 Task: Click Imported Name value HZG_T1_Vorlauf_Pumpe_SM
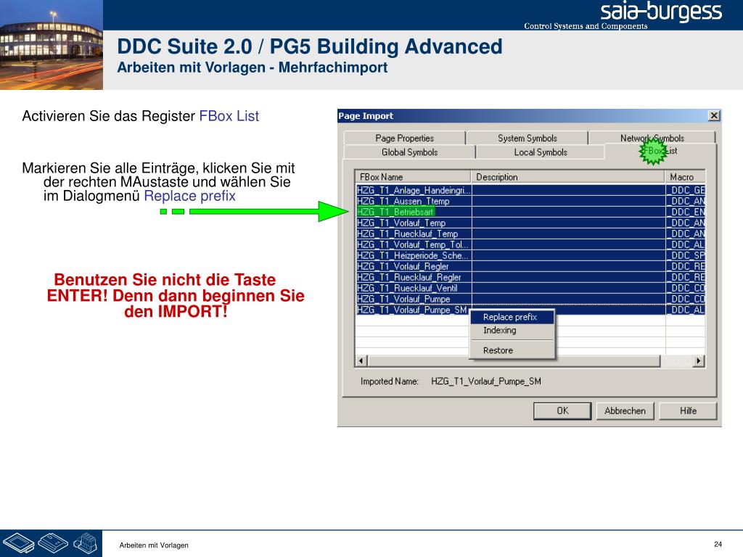click(485, 381)
